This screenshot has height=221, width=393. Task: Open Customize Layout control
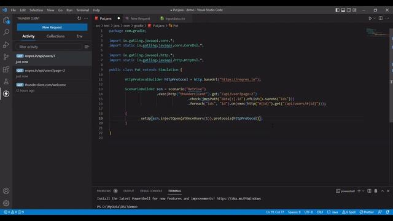(354, 10)
